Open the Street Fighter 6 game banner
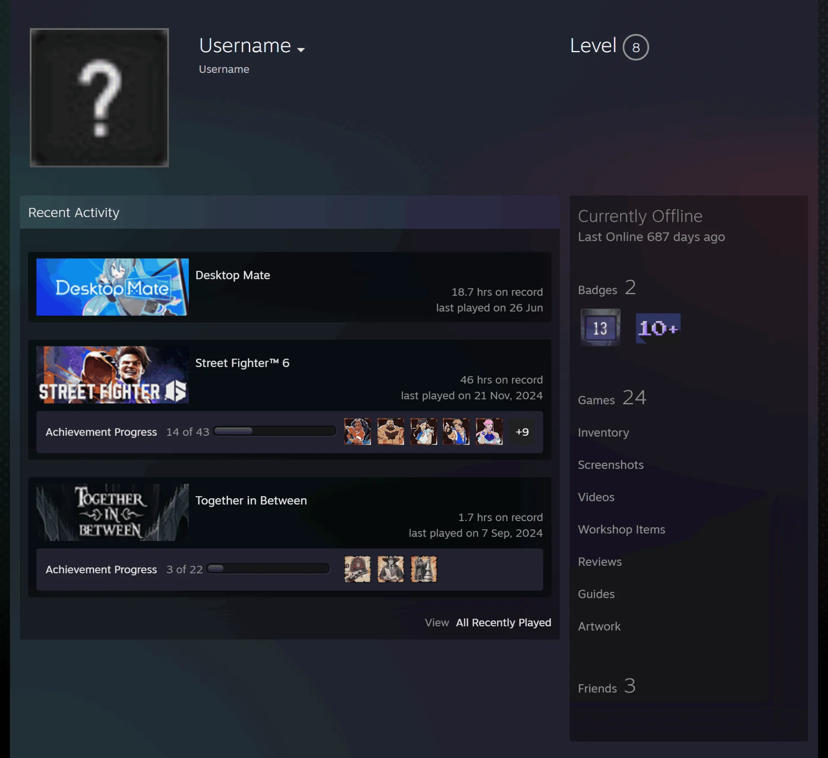Image resolution: width=828 pixels, height=758 pixels. (113, 374)
